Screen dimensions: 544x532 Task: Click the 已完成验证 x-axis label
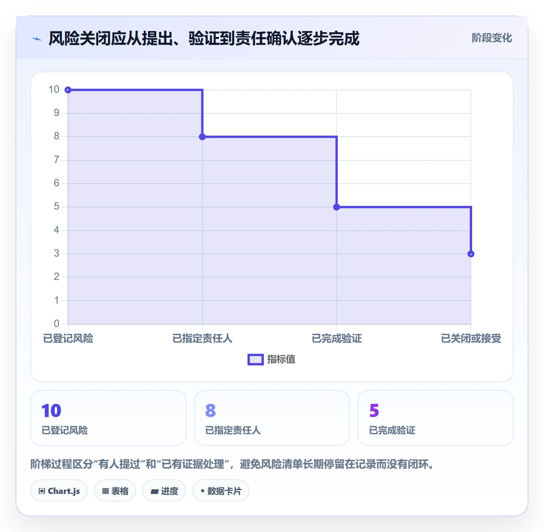pyautogui.click(x=337, y=339)
